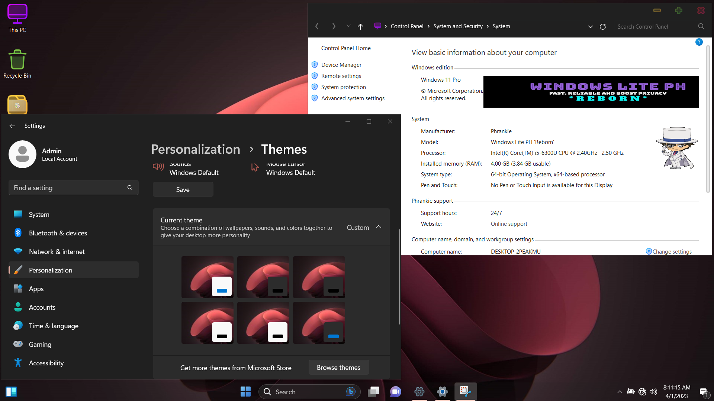Open Bing chat icon in search box
The width and height of the screenshot is (714, 401).
[351, 392]
